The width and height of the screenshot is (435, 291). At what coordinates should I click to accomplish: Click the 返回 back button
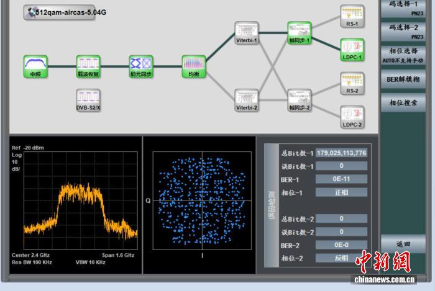pyautogui.click(x=403, y=244)
